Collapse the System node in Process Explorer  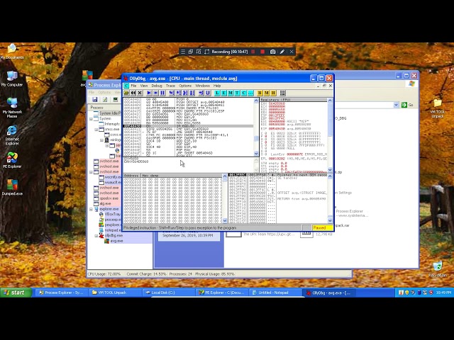91,118
